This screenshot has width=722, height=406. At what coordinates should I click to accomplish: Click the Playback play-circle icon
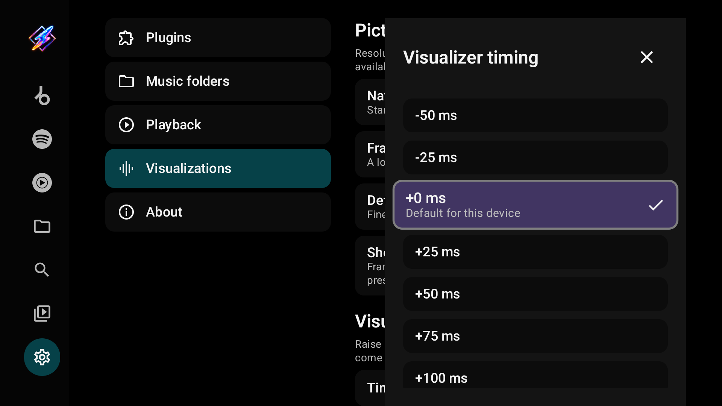pos(126,125)
